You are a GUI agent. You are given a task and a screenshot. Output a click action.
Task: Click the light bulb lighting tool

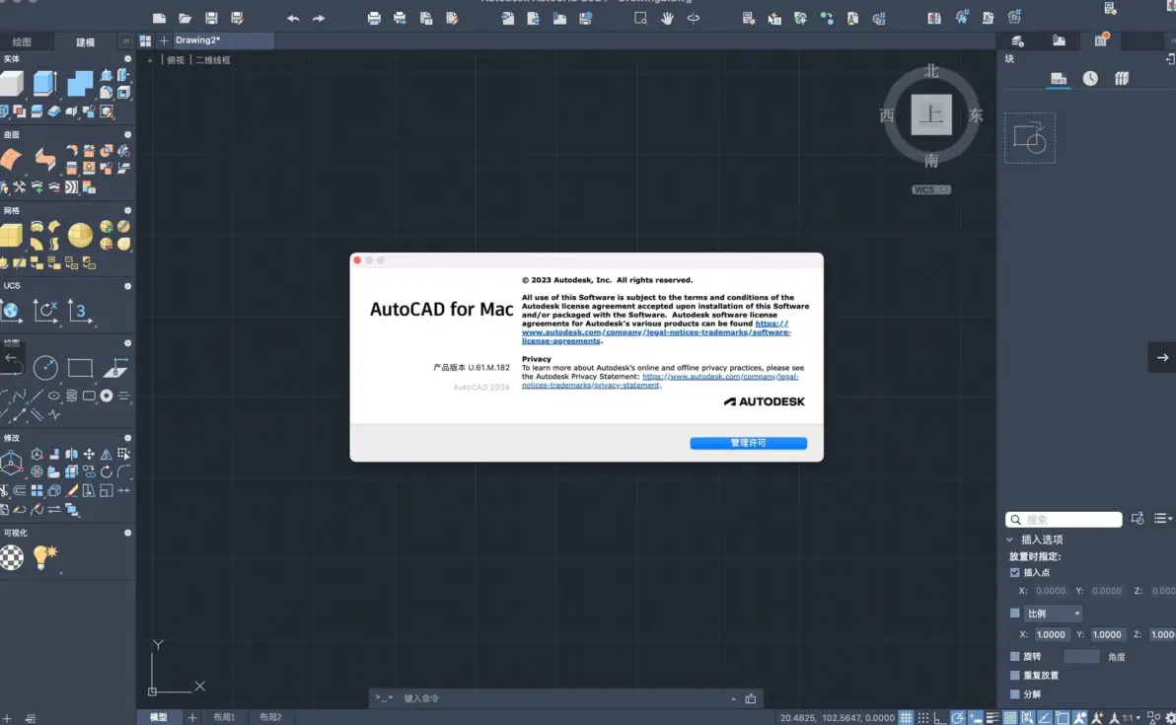[x=45, y=556]
